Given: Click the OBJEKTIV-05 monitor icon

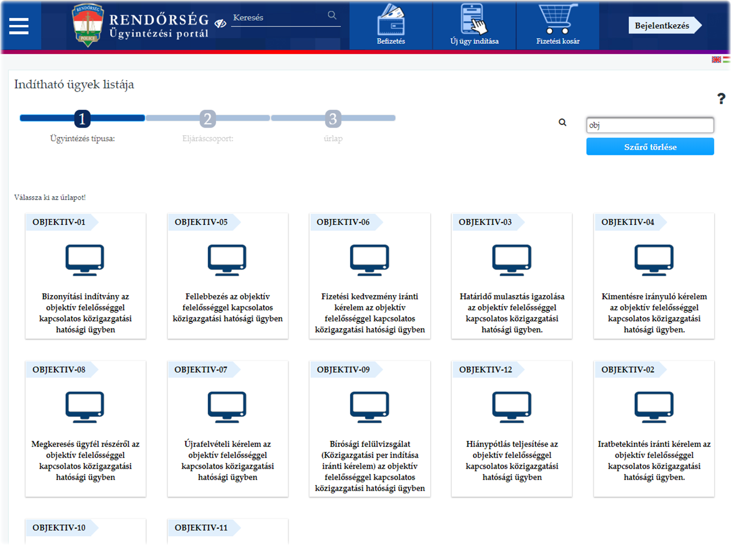Looking at the screenshot, I should tap(227, 260).
